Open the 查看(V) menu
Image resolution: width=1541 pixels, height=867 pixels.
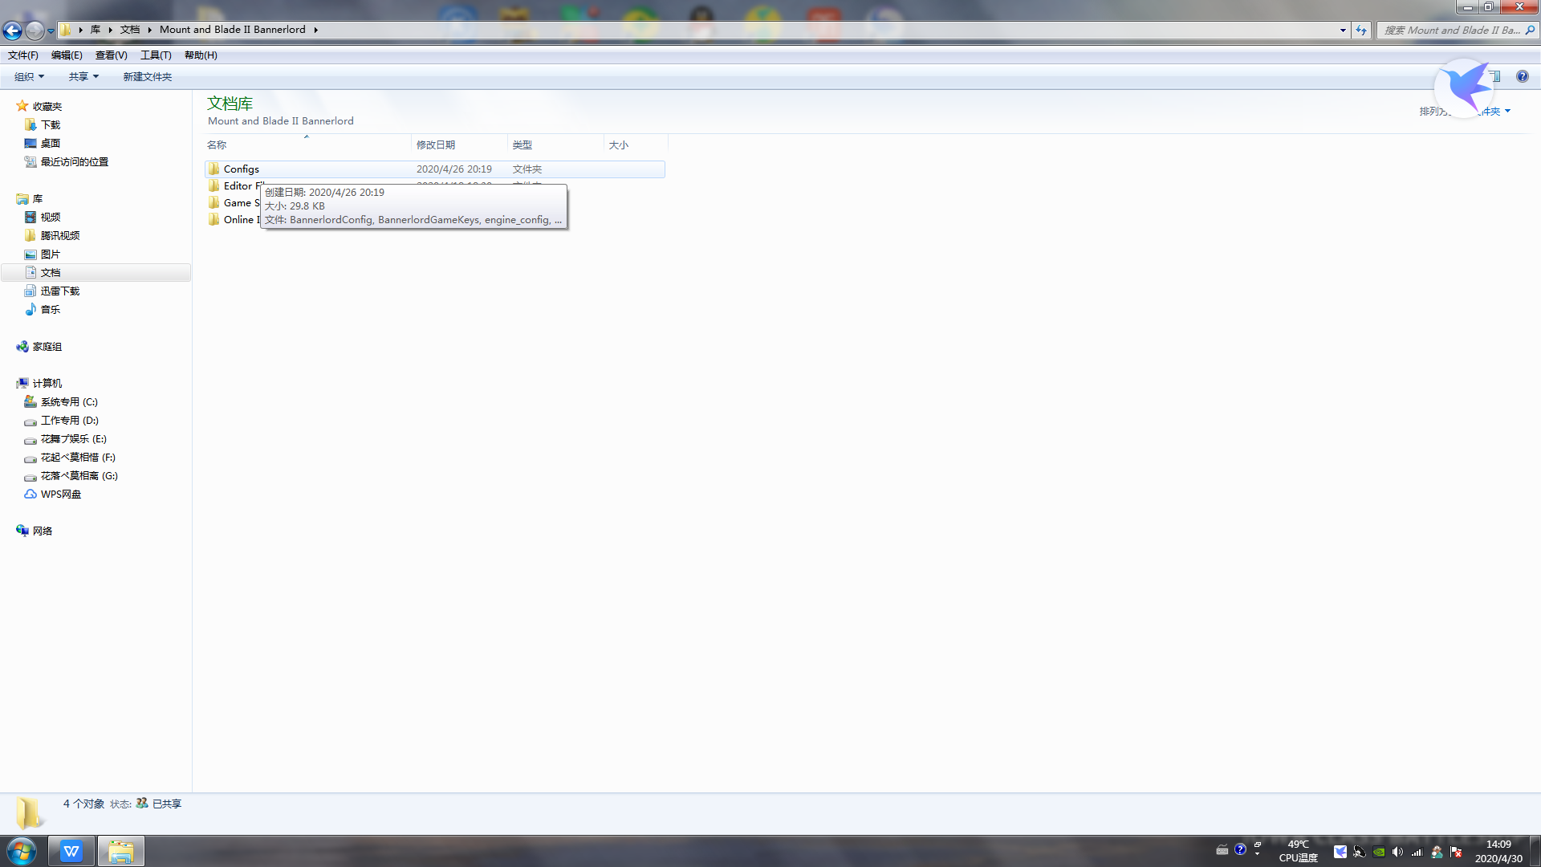click(110, 54)
